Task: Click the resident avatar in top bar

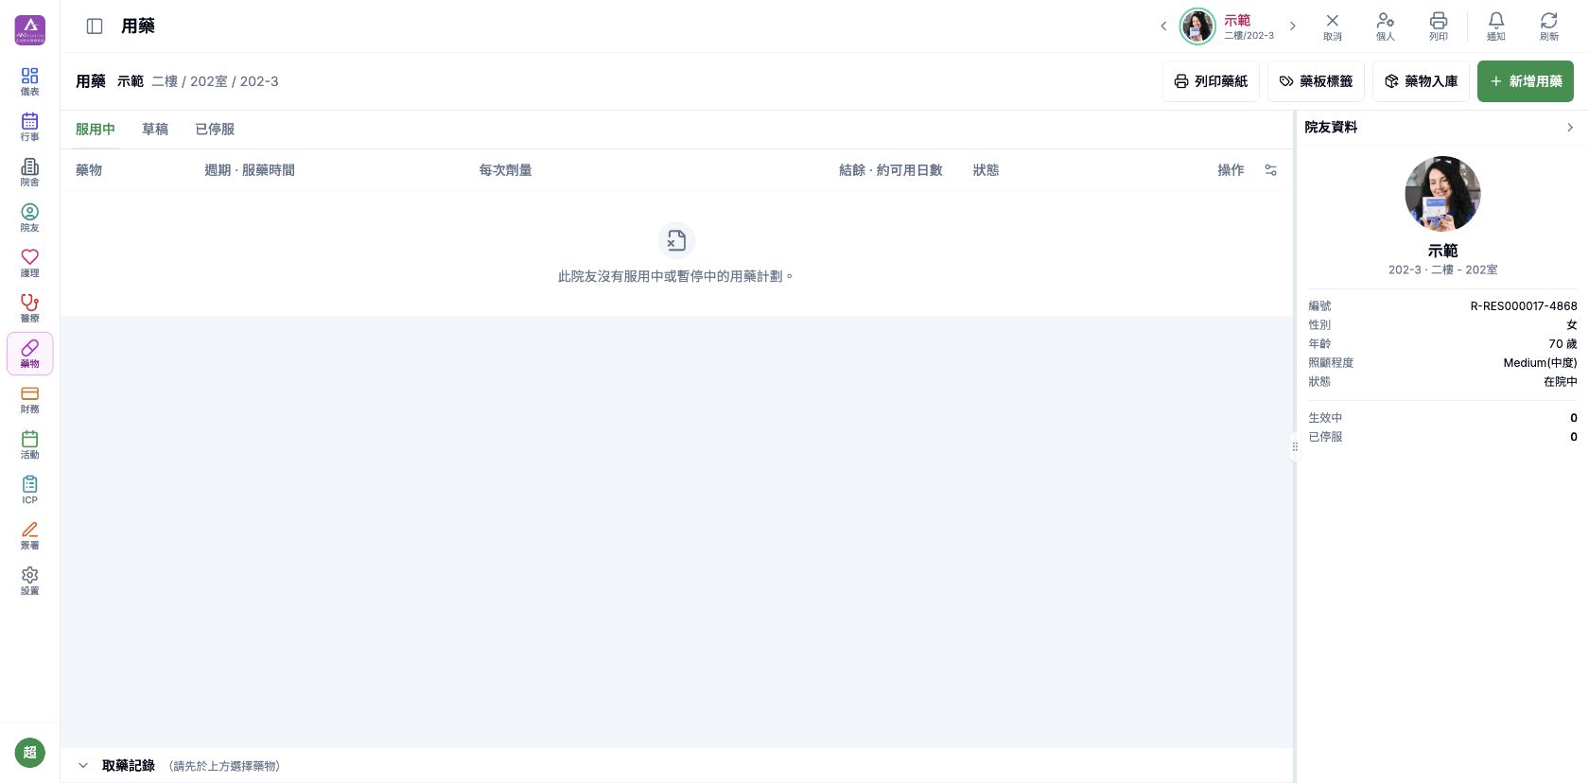Action: point(1197,26)
